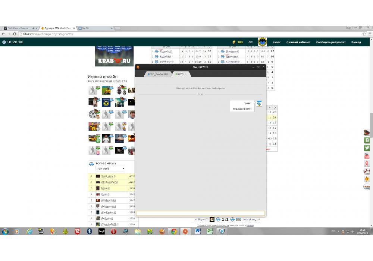Image resolution: width=373 pixels, height=261 pixels.
Task: Open the Chrome menu hamburger icon
Action: pyautogui.click(x=370, y=34)
